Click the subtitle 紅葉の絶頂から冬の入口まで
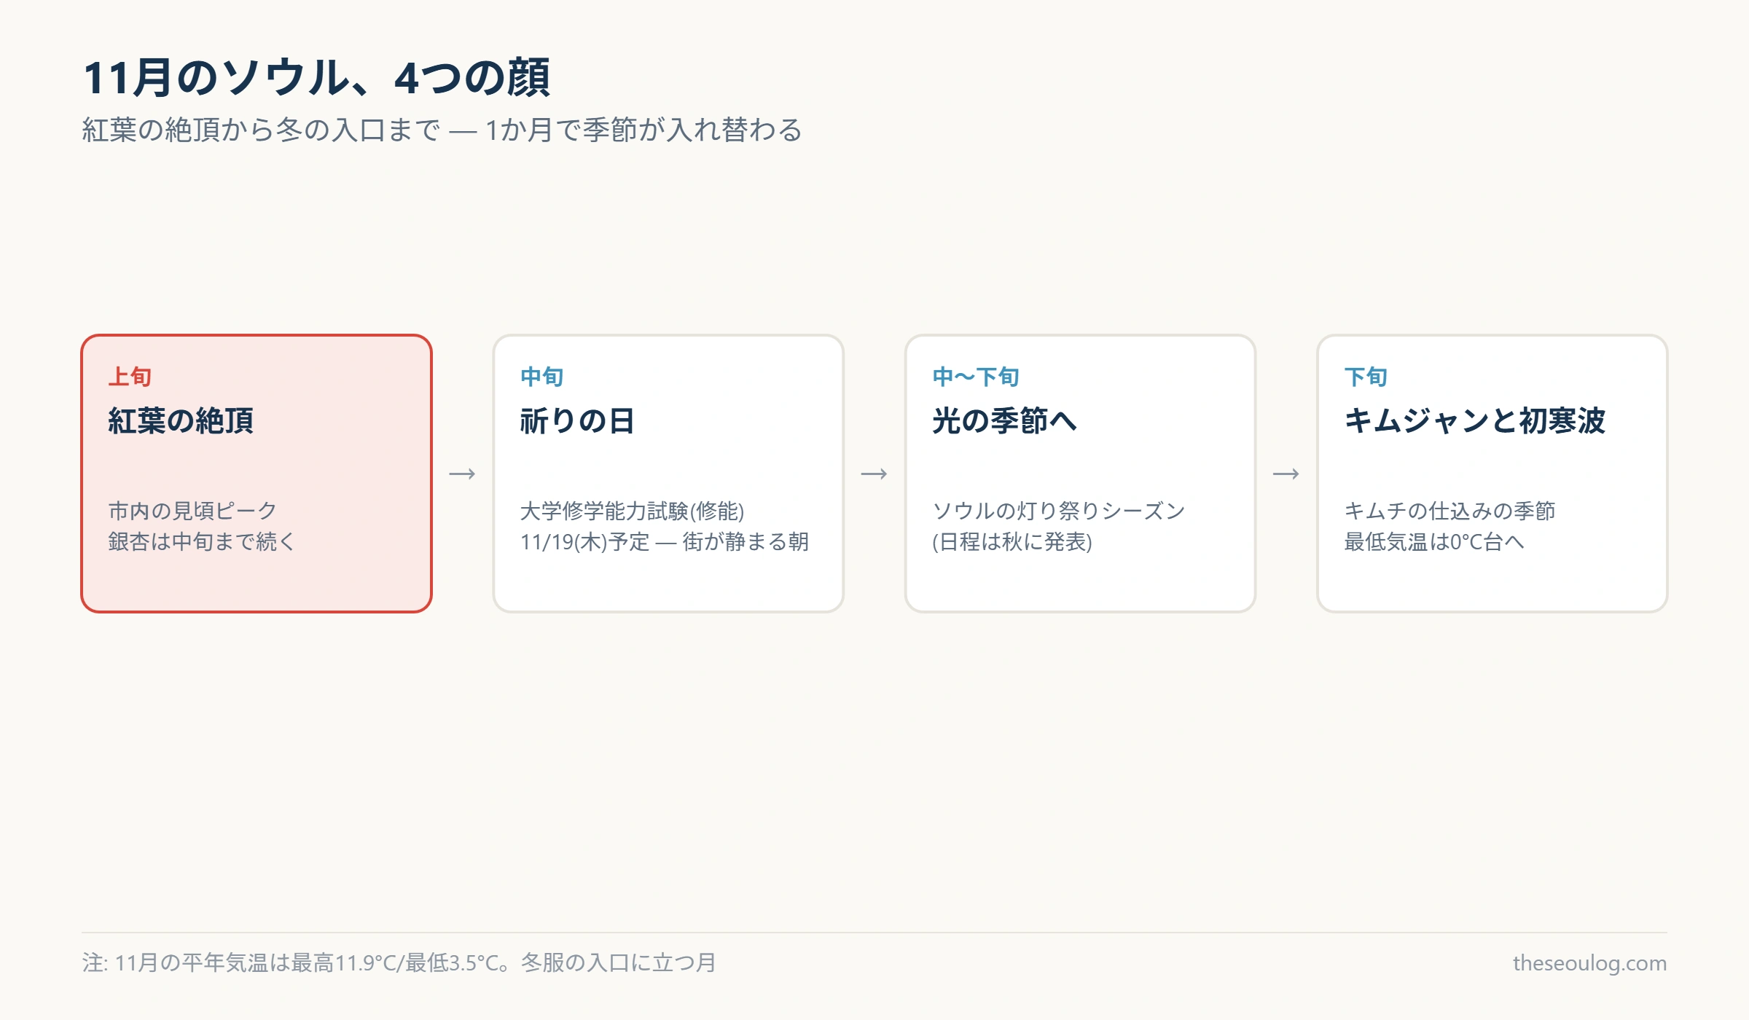The height and width of the screenshot is (1020, 1749). click(x=261, y=130)
